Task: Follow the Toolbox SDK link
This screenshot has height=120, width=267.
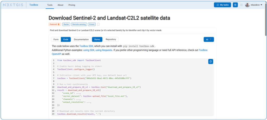Action: point(86,46)
